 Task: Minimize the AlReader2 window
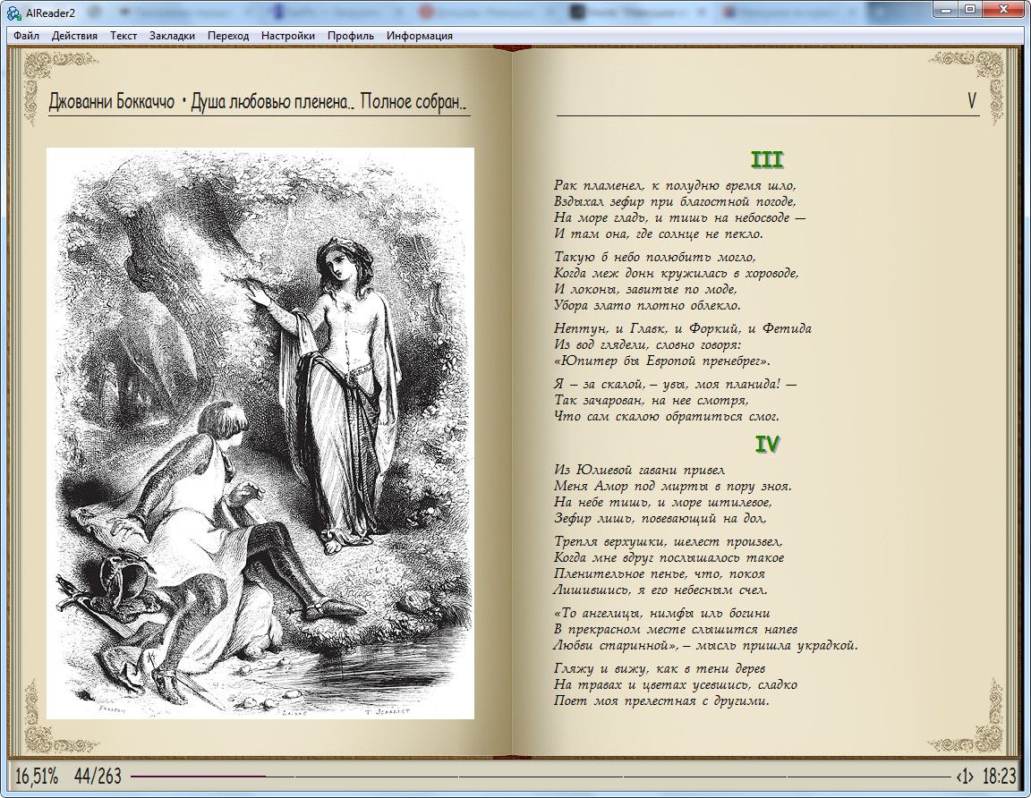click(x=946, y=9)
